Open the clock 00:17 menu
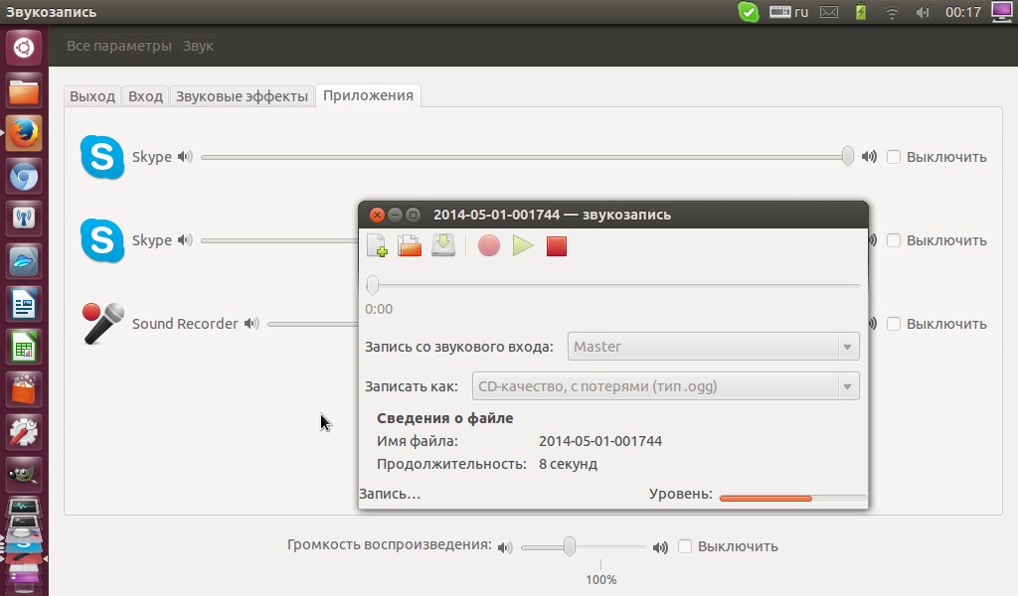 [962, 12]
